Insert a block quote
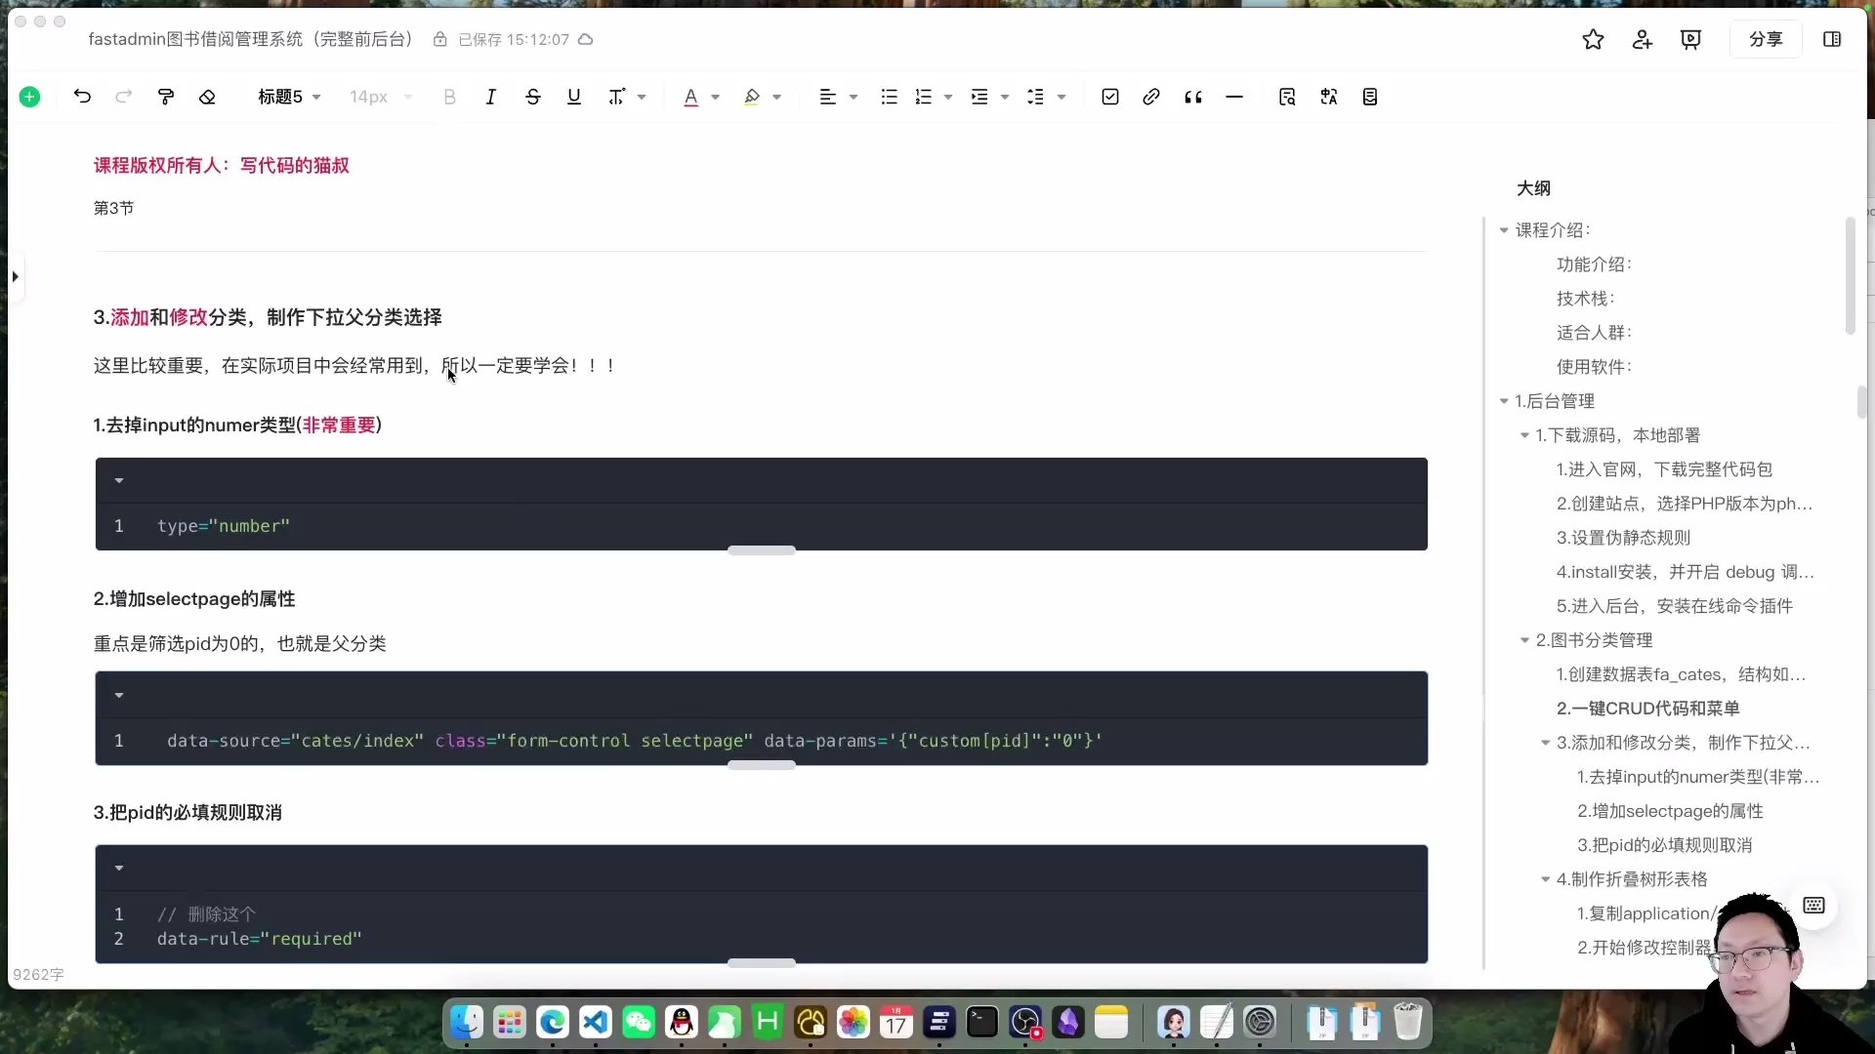Viewport: 1875px width, 1054px height. 1192,97
